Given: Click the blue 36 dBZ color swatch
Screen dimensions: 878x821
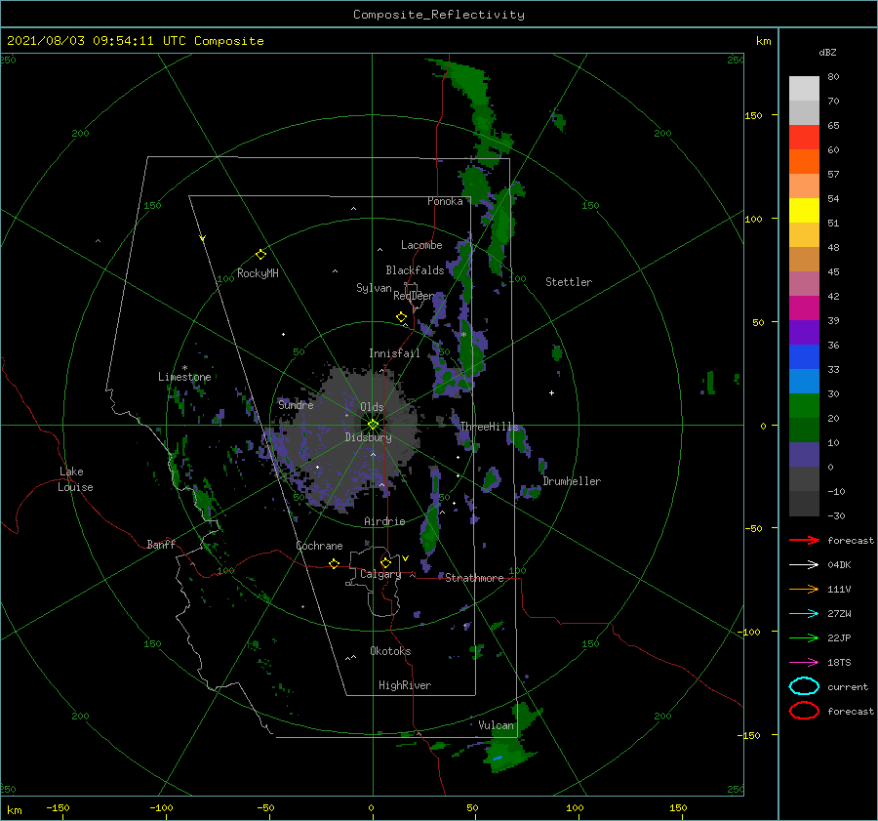Looking at the screenshot, I should click(x=804, y=357).
